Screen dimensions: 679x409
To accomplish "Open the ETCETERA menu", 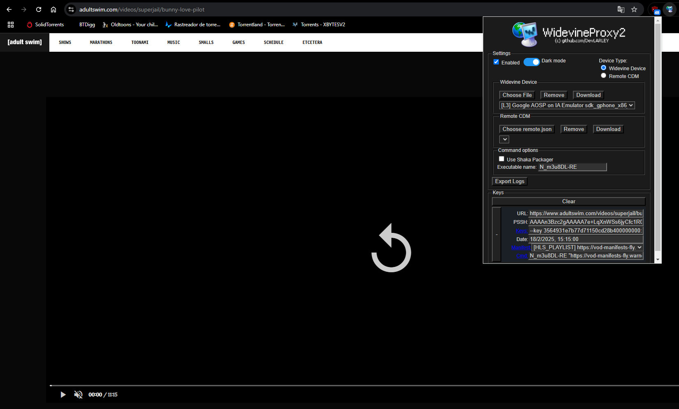I will [x=312, y=42].
